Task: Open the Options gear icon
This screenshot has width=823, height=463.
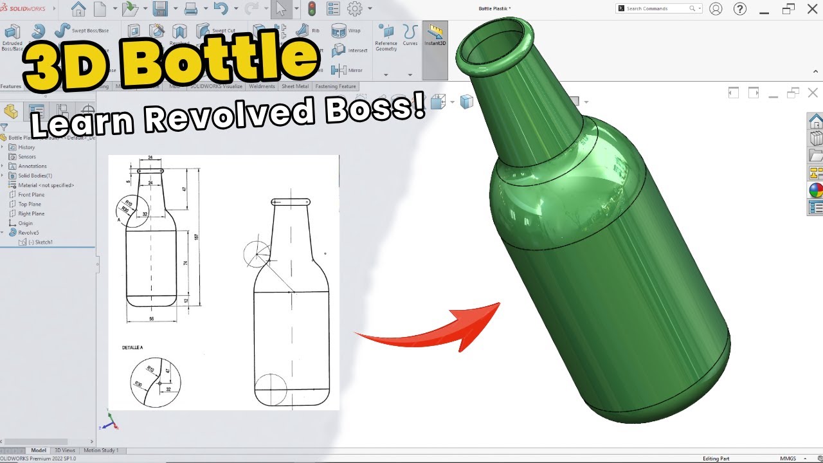Action: point(354,9)
